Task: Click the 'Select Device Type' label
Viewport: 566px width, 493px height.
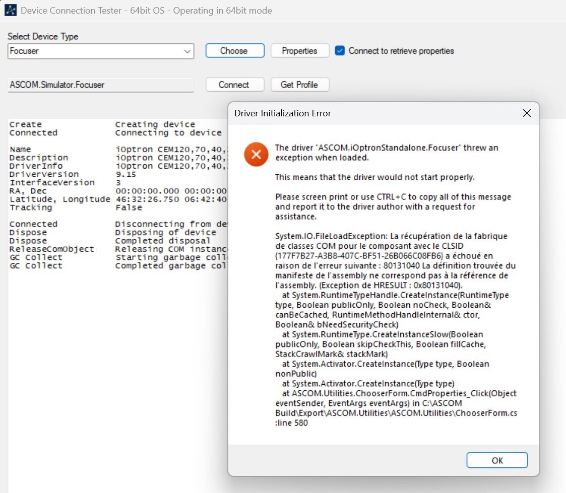Action: pos(43,36)
